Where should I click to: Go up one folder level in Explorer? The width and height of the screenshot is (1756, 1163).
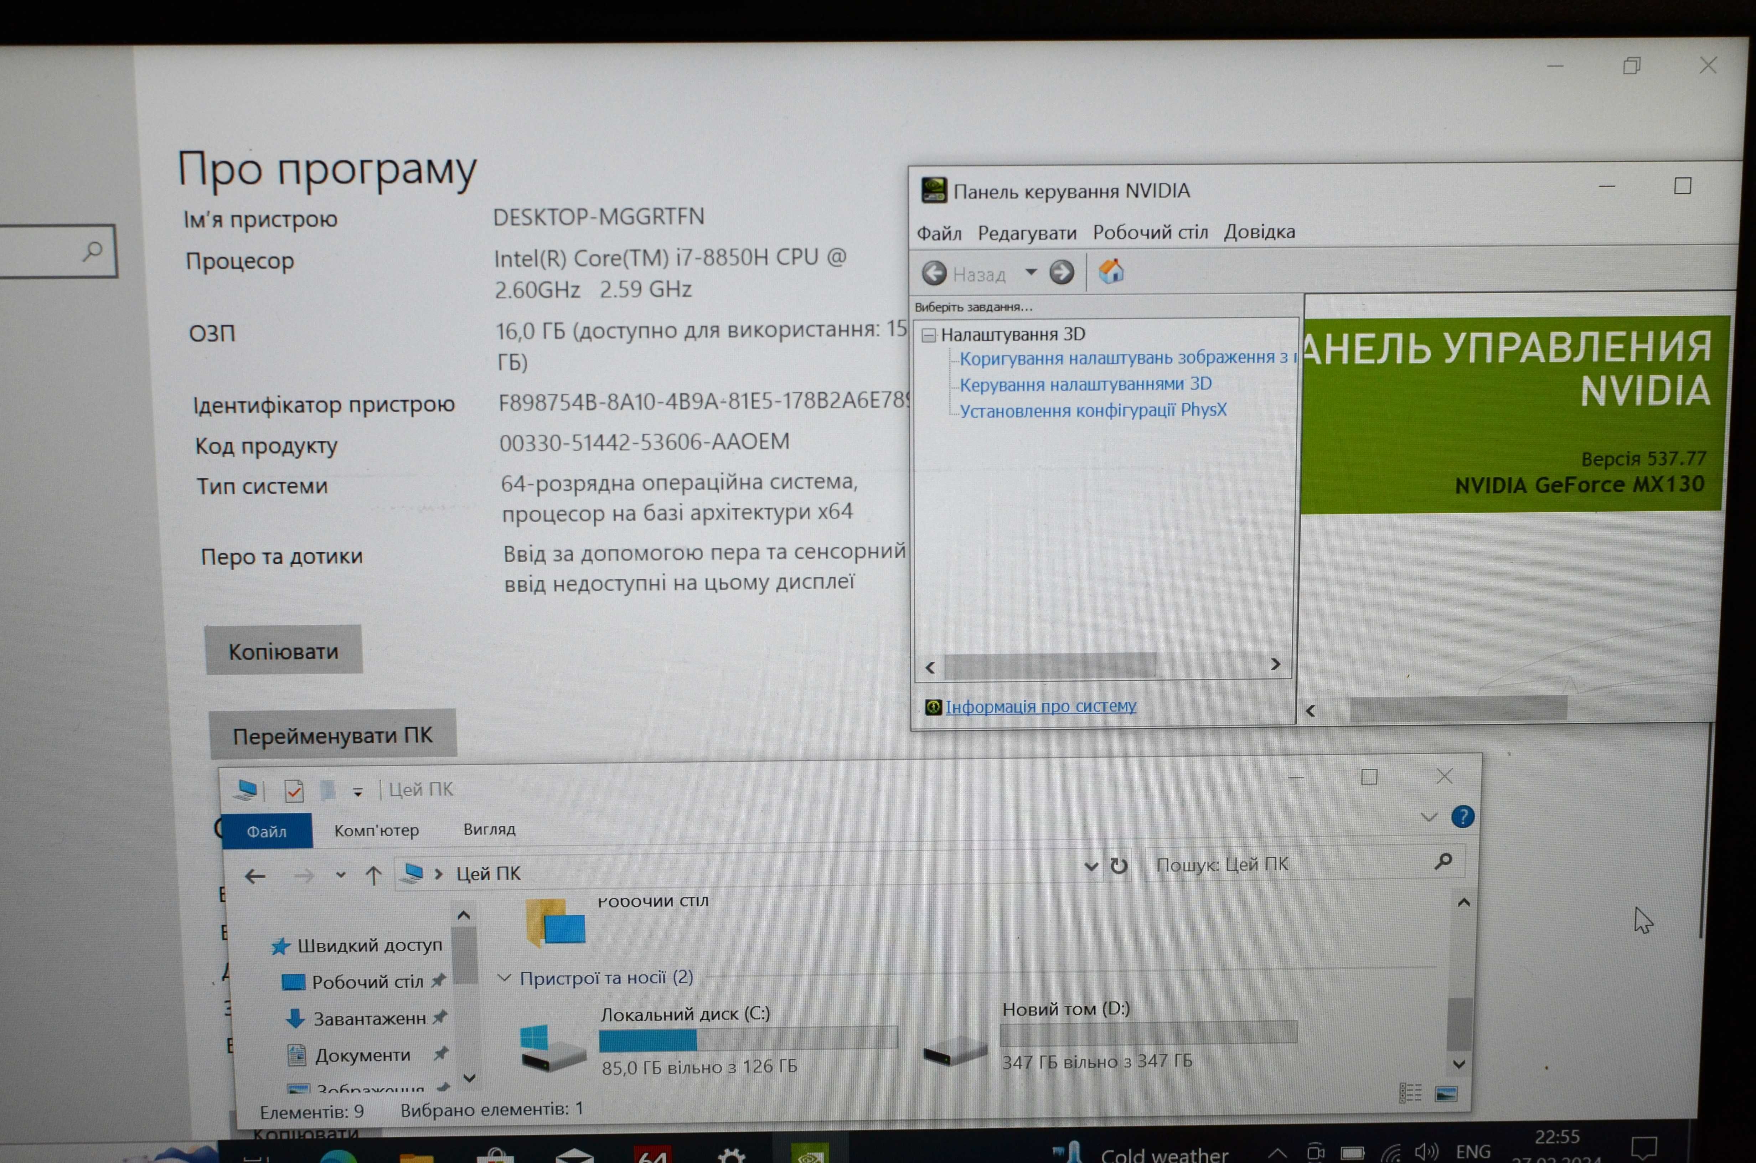click(x=374, y=876)
